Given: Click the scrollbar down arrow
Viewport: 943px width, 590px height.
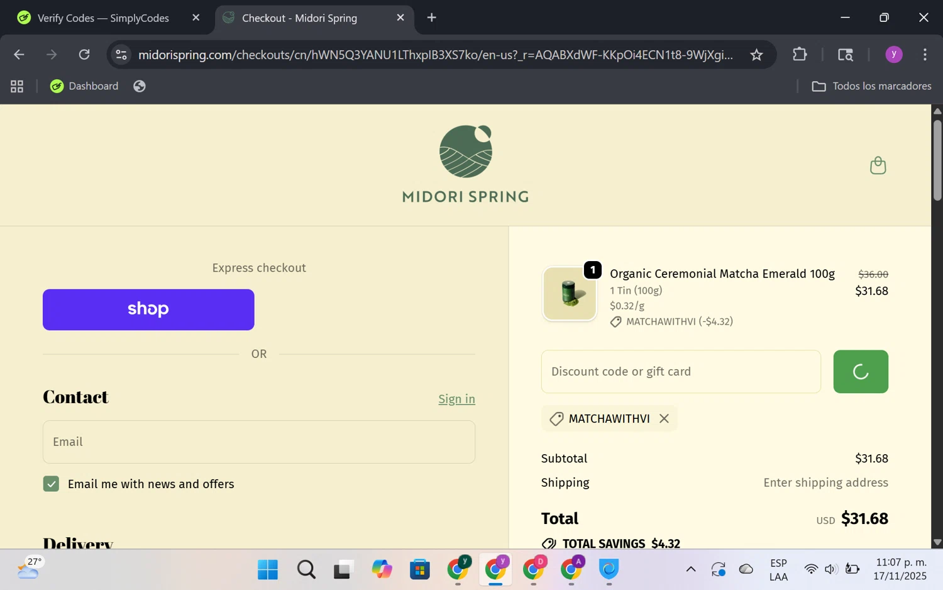Looking at the screenshot, I should click(x=937, y=542).
